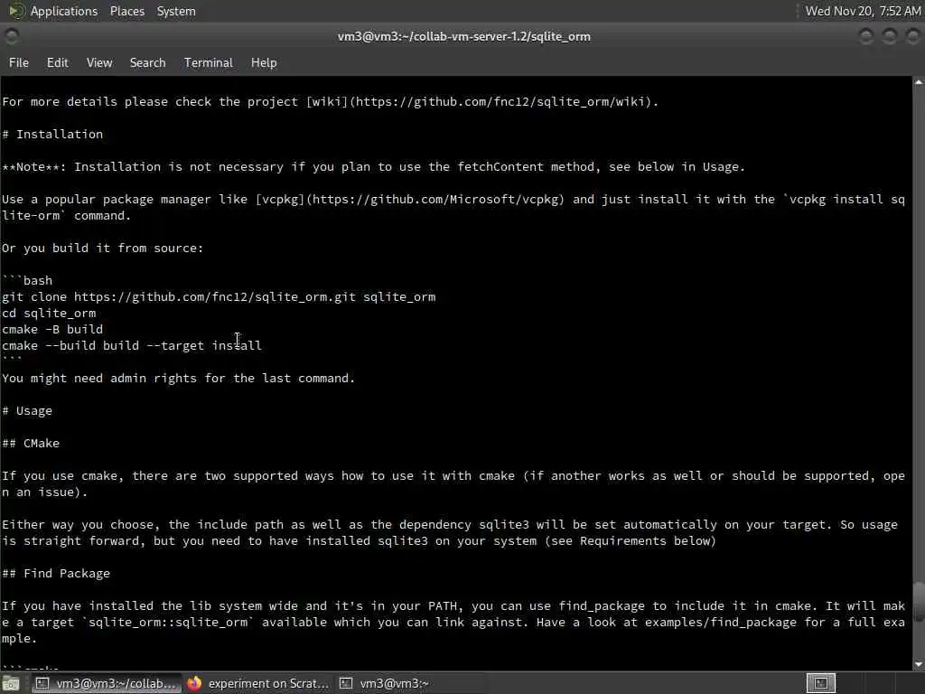Viewport: 925px width, 694px height.
Task: Click the '# Installation' heading text
Action: click(52, 134)
